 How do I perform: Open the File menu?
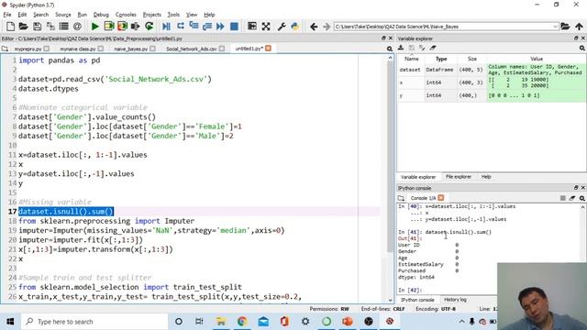(7, 15)
